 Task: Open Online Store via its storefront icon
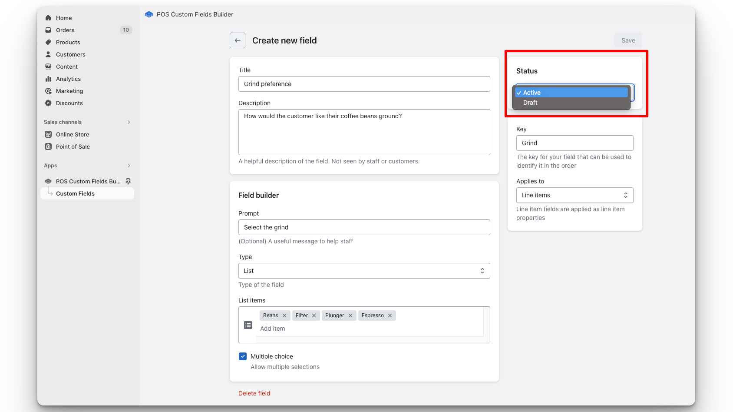[48, 134]
